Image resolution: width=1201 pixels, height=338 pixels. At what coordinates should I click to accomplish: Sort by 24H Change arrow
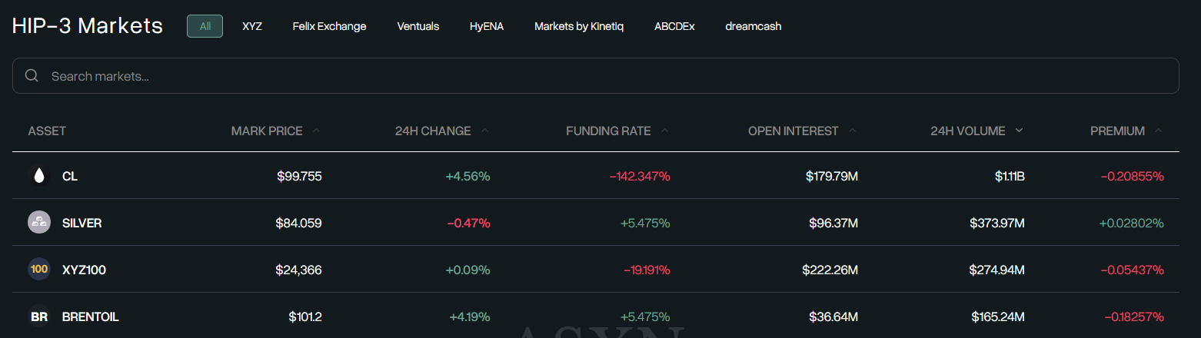(485, 131)
